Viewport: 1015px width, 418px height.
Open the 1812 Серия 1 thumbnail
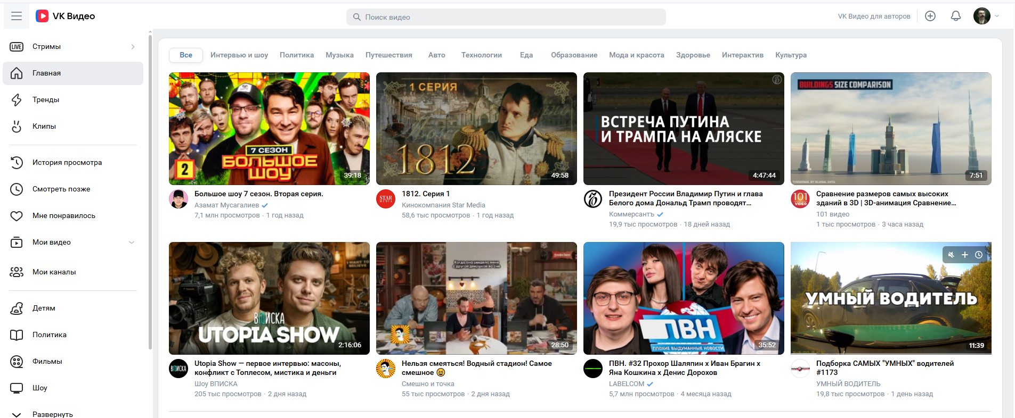(x=476, y=129)
